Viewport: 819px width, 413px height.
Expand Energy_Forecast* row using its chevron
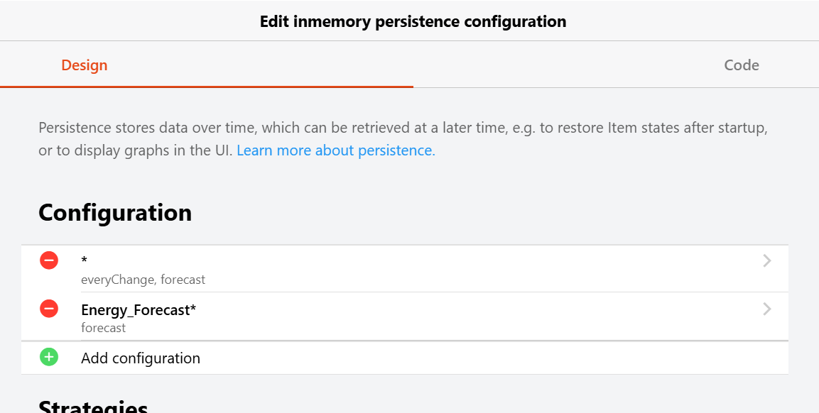click(766, 309)
